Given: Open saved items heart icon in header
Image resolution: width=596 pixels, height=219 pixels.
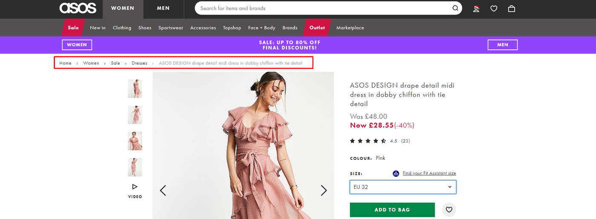Looking at the screenshot, I should (494, 9).
